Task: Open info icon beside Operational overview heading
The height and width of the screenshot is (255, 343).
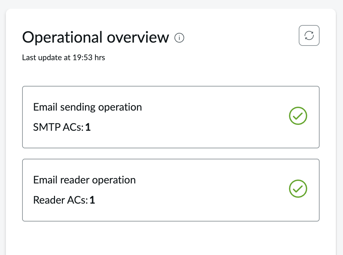Action: pos(179,38)
